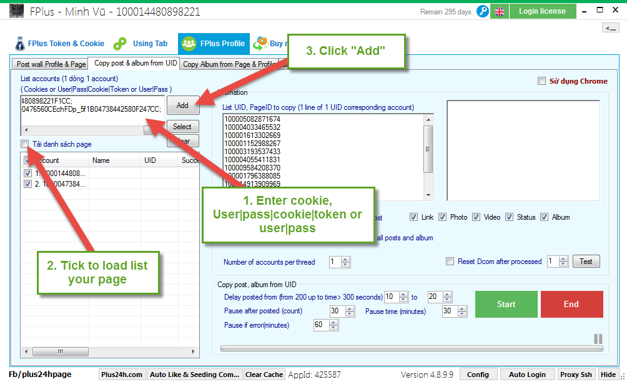Toggle the Photo checkbox
The width and height of the screenshot is (627, 382).
coord(442,217)
